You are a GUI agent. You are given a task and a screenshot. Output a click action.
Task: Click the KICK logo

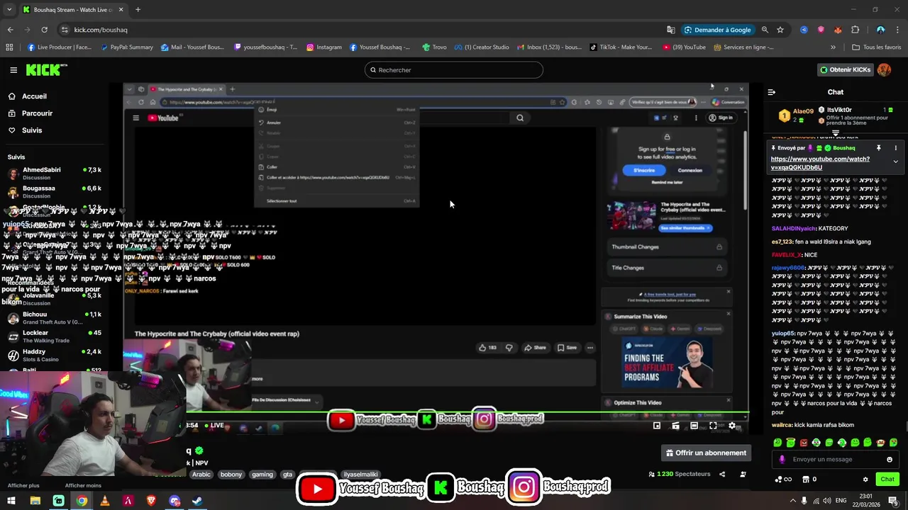click(x=47, y=69)
